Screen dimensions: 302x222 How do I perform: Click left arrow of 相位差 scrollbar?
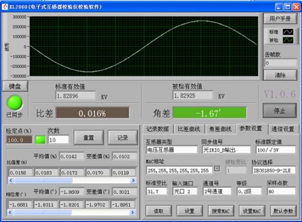(10, 212)
